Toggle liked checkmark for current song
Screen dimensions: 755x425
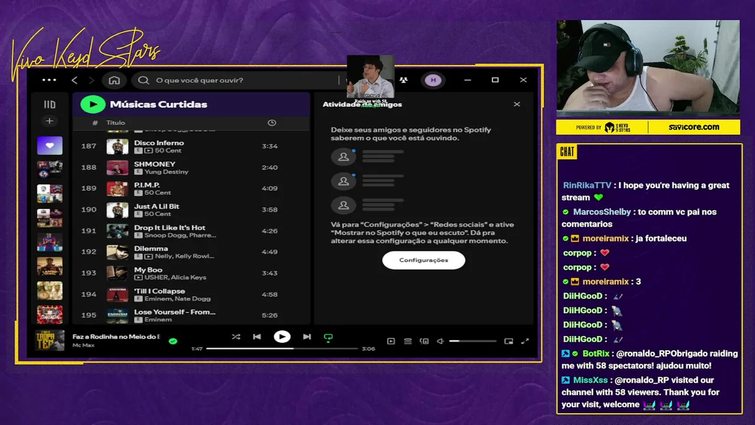click(x=173, y=341)
